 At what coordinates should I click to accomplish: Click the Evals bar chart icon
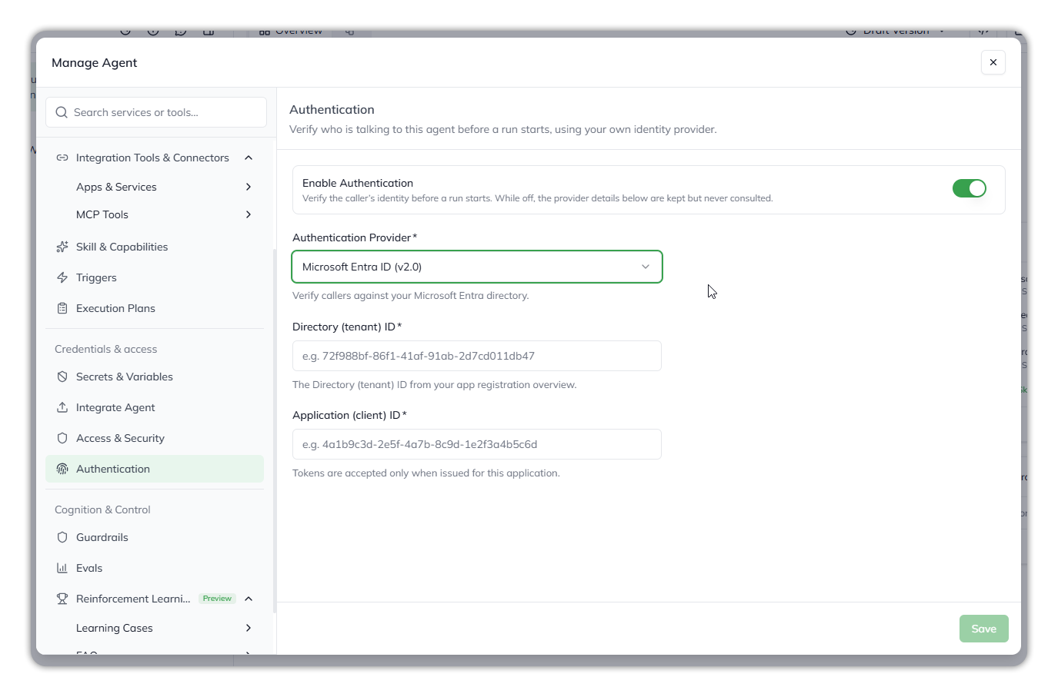point(62,568)
